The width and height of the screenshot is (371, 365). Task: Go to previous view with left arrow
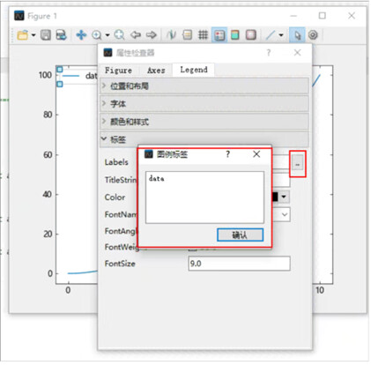coord(136,35)
